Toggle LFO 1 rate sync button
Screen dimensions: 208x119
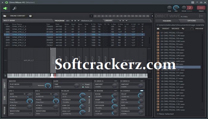25,94
